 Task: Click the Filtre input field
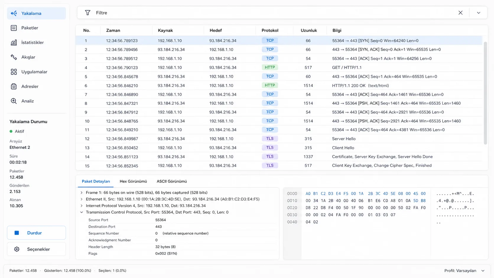273,13
